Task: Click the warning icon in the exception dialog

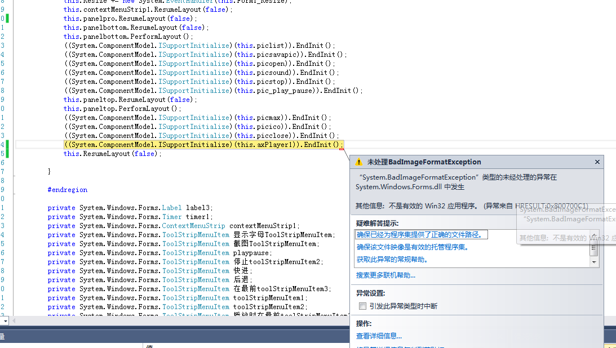Action: coord(359,162)
